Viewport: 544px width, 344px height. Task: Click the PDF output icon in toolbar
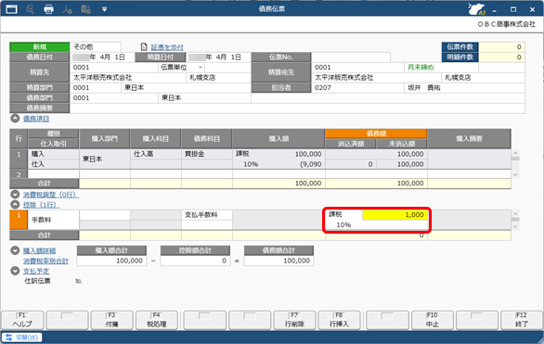click(67, 9)
